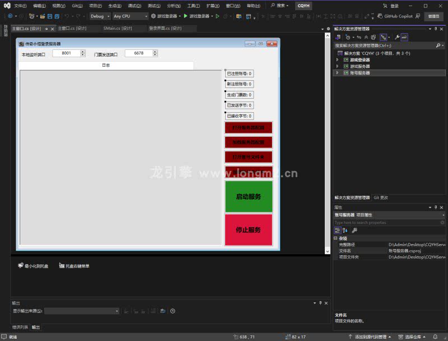Switch to the 错误列表 tab

tap(20, 328)
